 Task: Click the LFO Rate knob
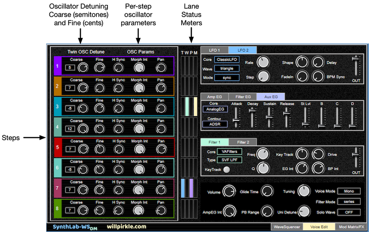click(x=263, y=62)
